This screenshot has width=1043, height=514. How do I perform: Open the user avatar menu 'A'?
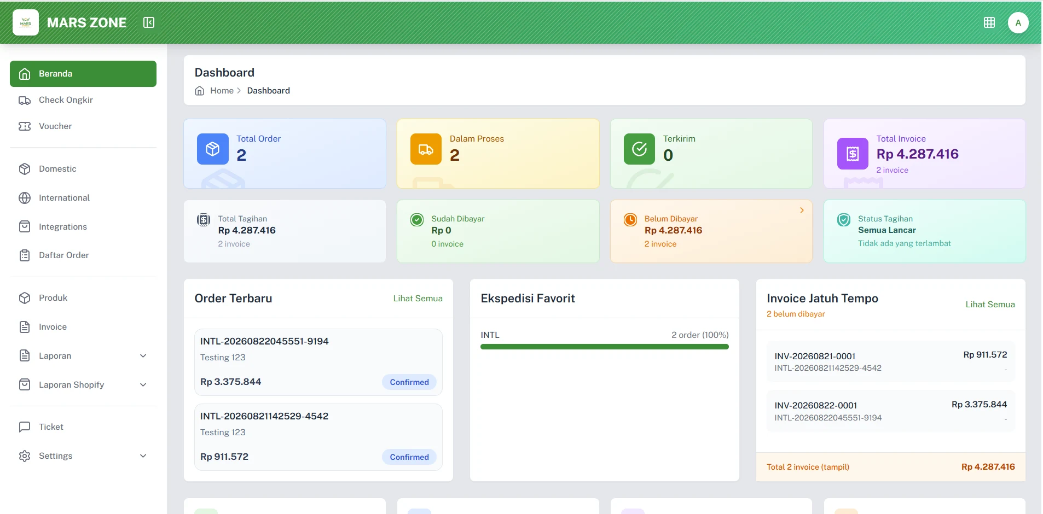[1018, 22]
